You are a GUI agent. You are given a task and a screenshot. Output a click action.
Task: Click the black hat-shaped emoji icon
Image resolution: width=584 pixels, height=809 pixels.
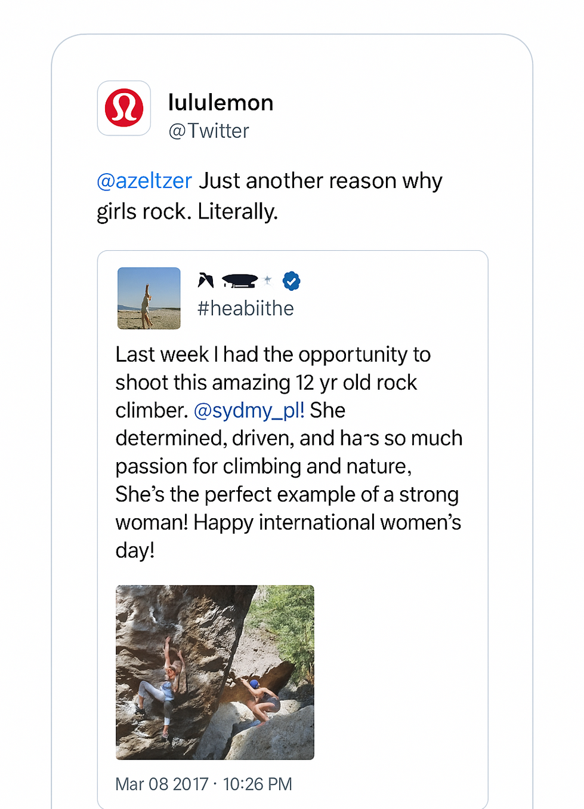pyautogui.click(x=239, y=281)
